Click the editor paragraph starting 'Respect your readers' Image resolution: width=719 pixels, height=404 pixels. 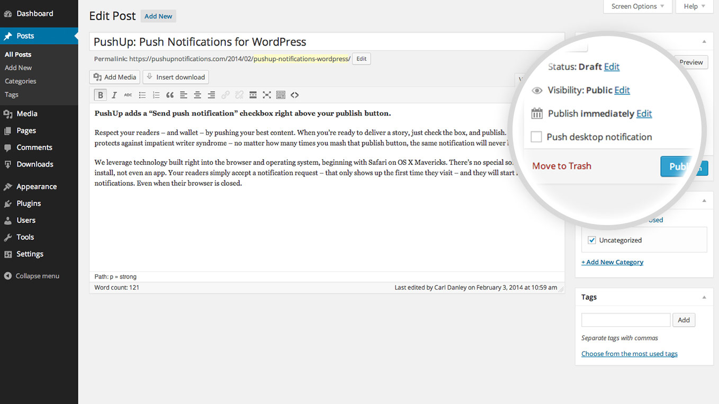[302, 138]
